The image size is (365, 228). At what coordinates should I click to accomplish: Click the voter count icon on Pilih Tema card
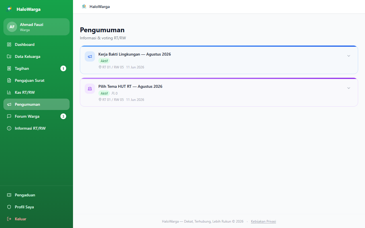(113, 93)
